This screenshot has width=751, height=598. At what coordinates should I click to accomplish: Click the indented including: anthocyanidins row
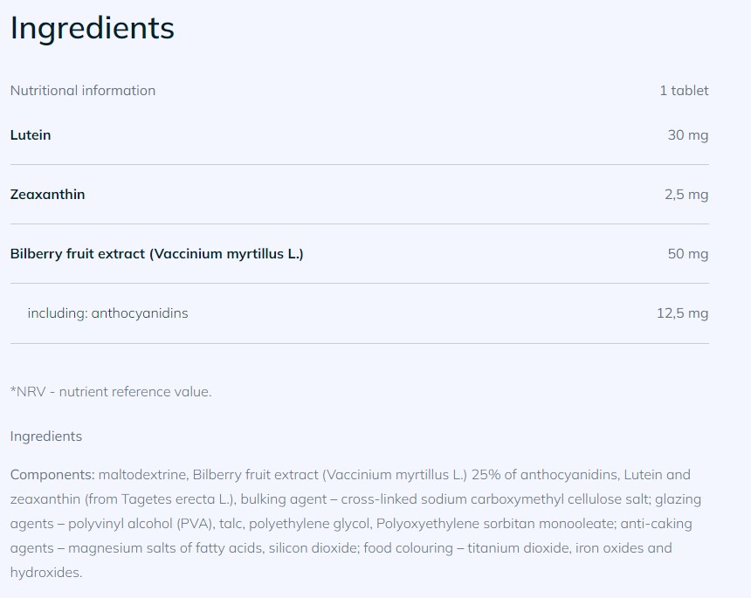[x=107, y=313]
